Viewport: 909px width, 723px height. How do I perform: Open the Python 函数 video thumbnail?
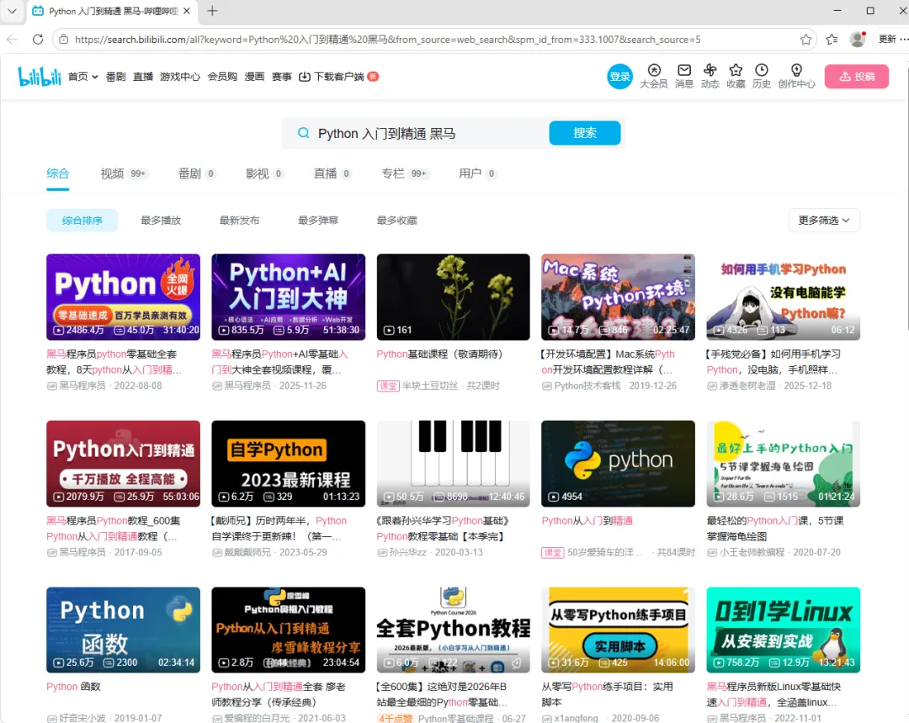[x=123, y=630]
